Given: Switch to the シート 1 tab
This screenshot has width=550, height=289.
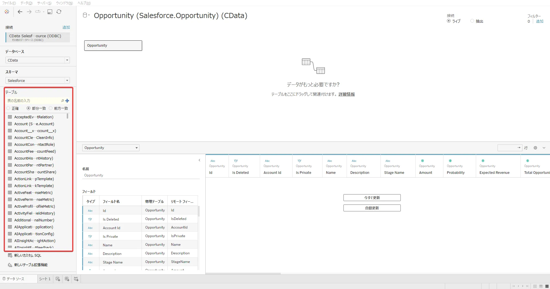Looking at the screenshot, I should click(x=45, y=279).
